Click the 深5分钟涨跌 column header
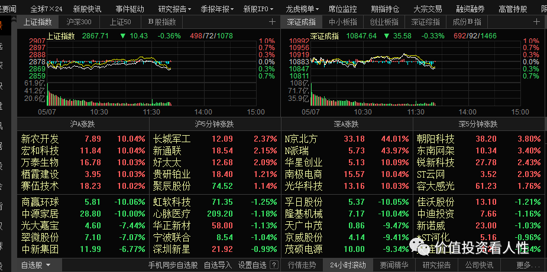 pos(478,124)
